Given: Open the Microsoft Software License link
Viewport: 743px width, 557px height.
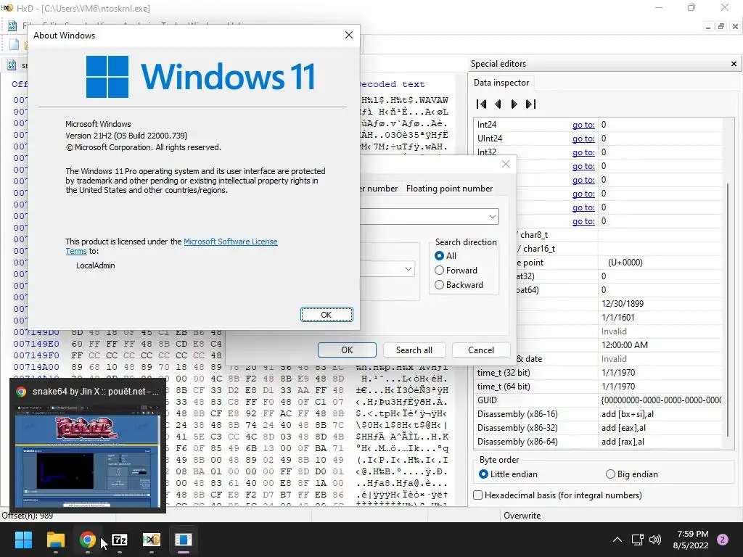Looking at the screenshot, I should click(x=230, y=242).
